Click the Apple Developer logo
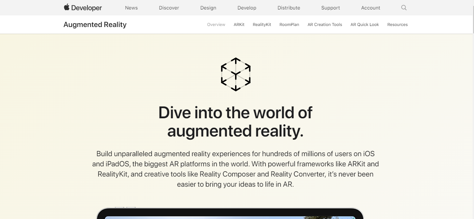This screenshot has width=474, height=219. tap(83, 8)
